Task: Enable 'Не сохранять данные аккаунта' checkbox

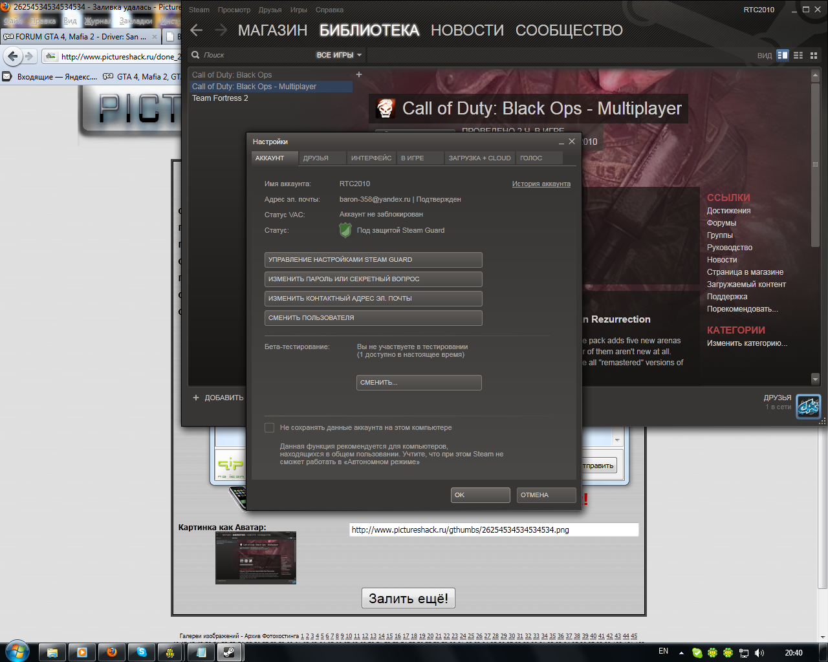Action: [x=269, y=427]
